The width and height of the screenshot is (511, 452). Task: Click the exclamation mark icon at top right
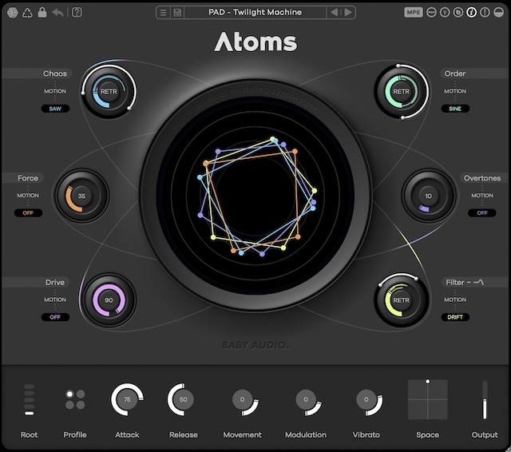(x=485, y=13)
